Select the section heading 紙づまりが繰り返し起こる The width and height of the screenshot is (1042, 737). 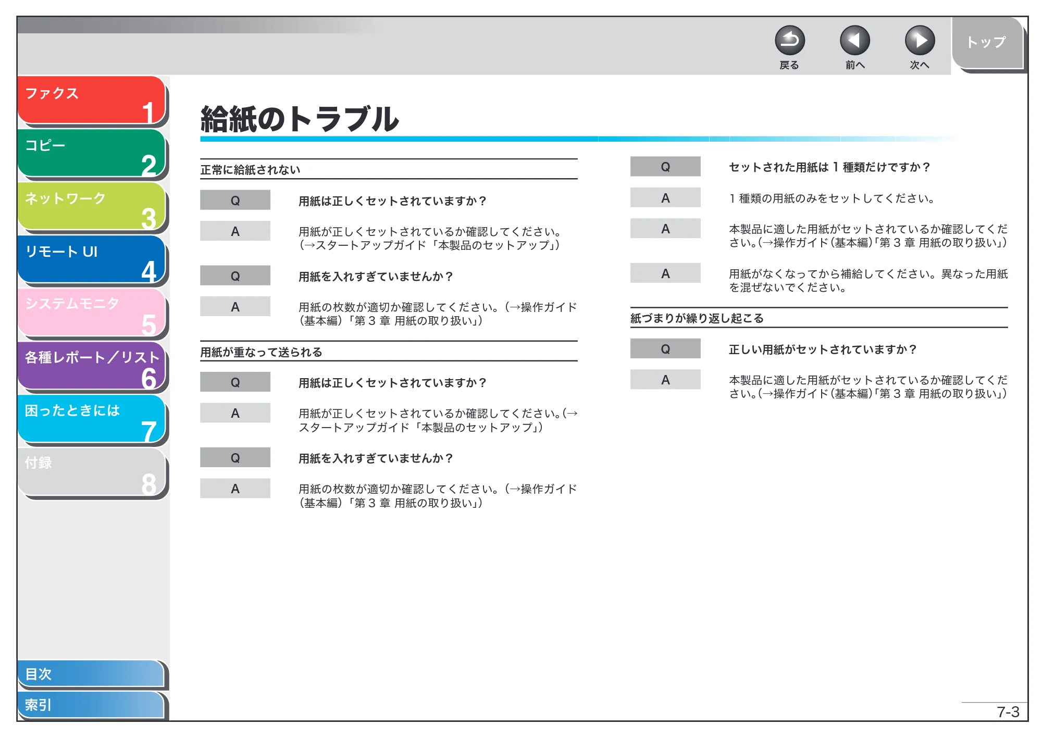tap(697, 318)
